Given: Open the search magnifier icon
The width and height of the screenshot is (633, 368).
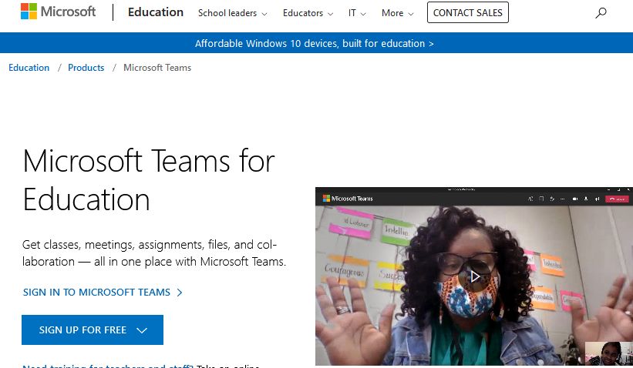Looking at the screenshot, I should (x=601, y=13).
